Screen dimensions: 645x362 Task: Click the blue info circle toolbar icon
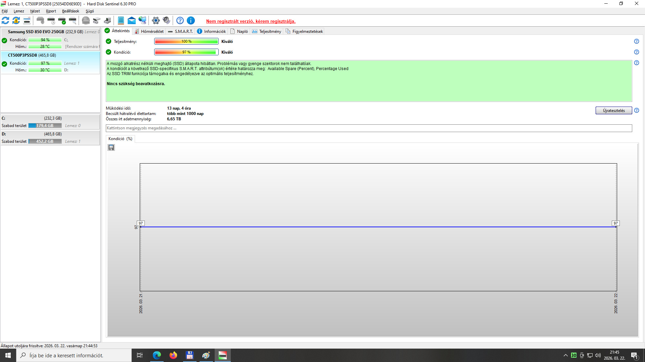[191, 21]
